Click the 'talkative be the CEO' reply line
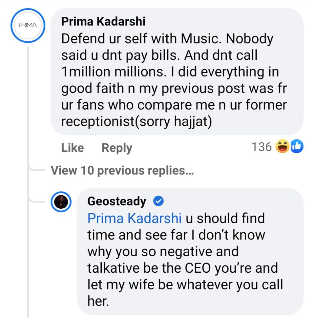314x318 pixels. (182, 268)
